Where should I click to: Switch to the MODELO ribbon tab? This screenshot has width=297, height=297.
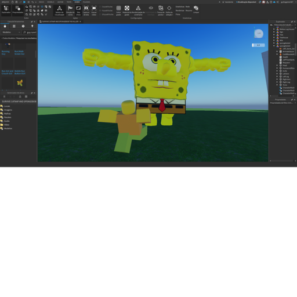(x=50, y=2)
